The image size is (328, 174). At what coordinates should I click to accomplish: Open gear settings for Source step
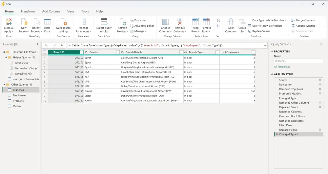[x=320, y=80]
